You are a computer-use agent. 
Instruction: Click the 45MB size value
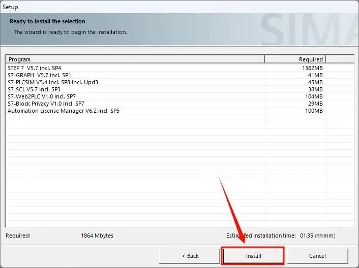click(x=315, y=82)
